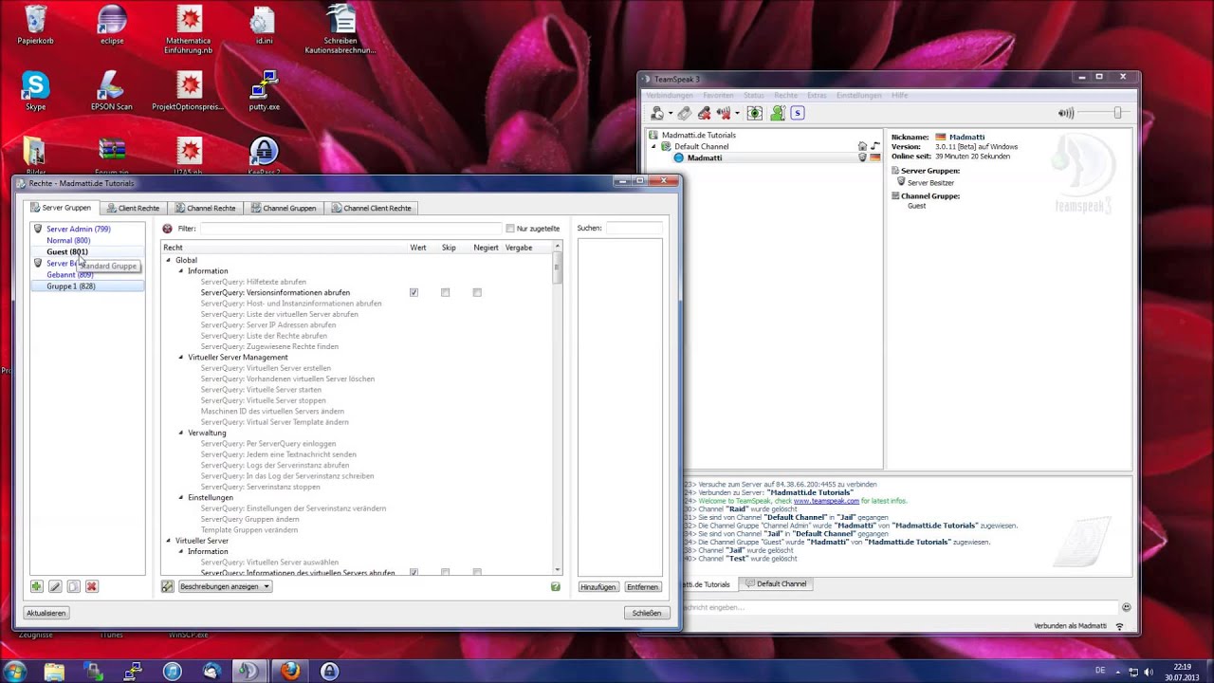Screen dimensions: 1214x683
Task: Open the putty.exe desktop shortcut
Action: (264, 92)
